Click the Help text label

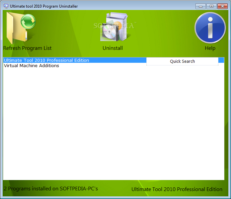[210, 48]
